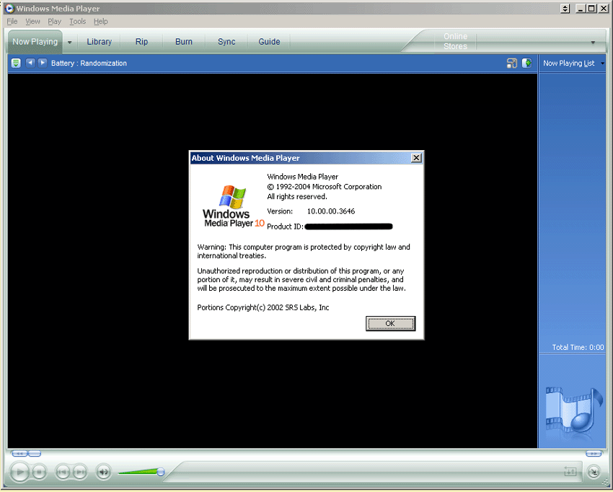Click the © 1992-2004 Microsoft Corporation text
The image size is (613, 492).
(x=324, y=187)
